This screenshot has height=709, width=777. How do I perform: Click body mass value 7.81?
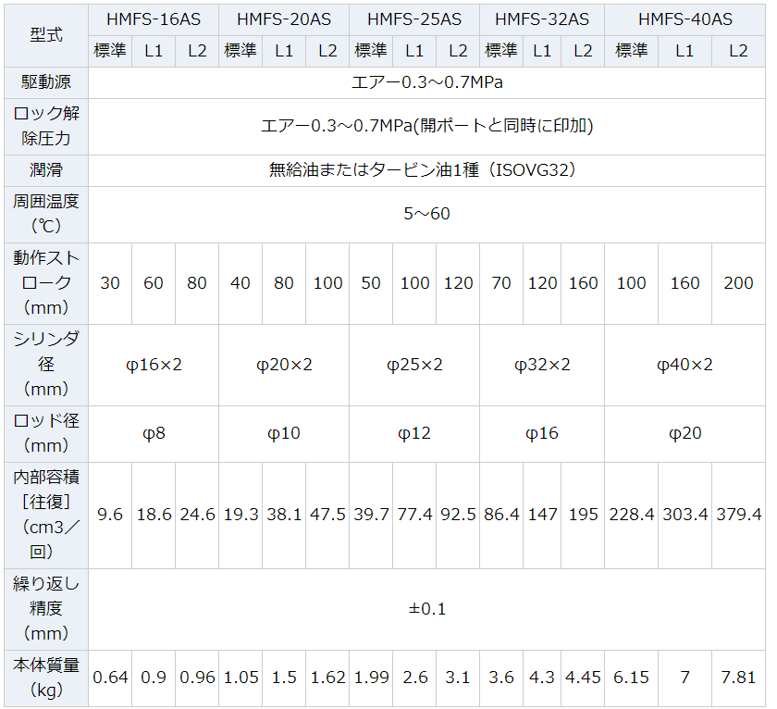(x=738, y=678)
